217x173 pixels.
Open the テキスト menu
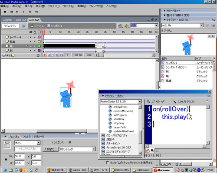(x=54, y=6)
